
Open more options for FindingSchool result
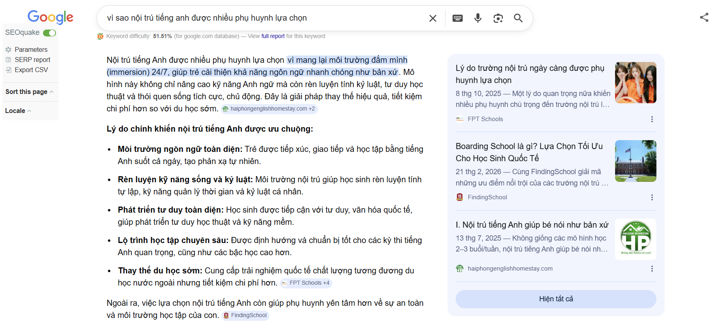[x=652, y=197]
